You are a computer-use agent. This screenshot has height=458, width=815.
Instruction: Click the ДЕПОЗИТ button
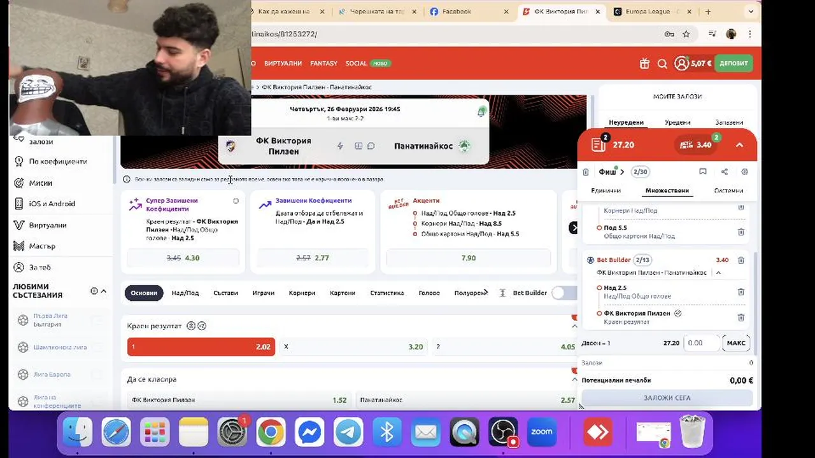click(x=733, y=64)
